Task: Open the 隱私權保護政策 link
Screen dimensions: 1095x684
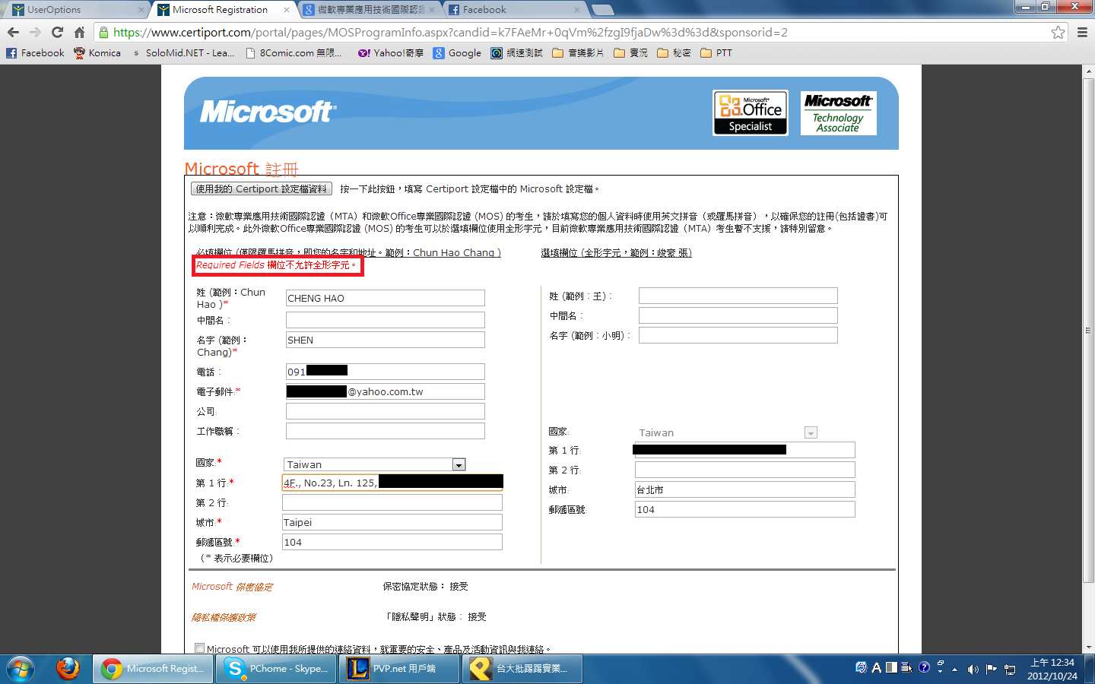Action: [224, 617]
